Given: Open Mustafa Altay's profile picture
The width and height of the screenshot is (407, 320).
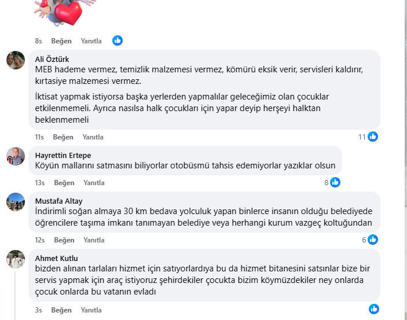Looking at the screenshot, I should click(16, 202).
